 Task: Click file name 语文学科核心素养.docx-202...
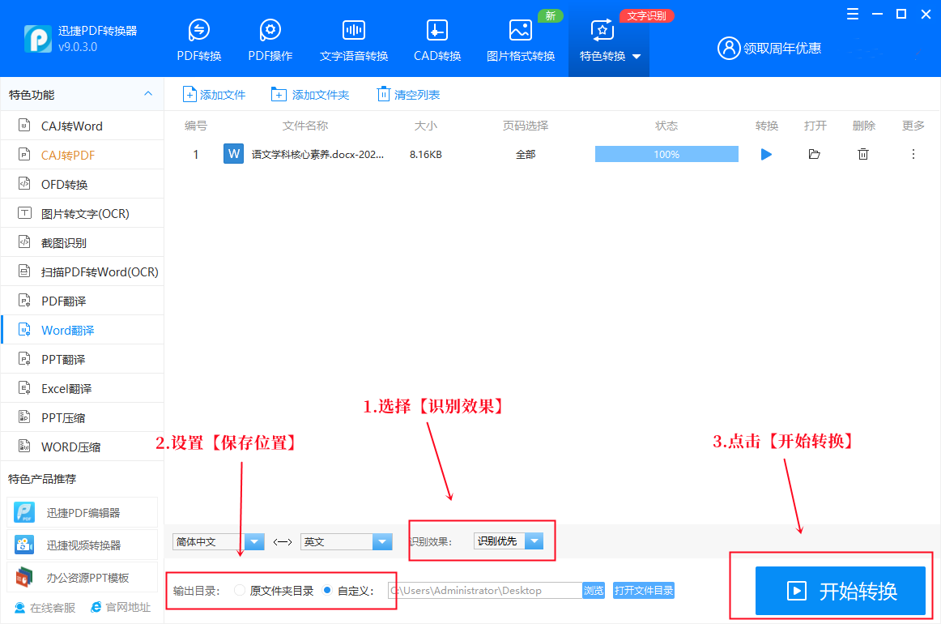tap(317, 154)
